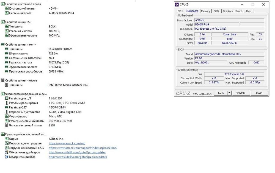
Task: Click the chip icon beside 'Свойства шины чипсета'
Action: pos(3,80)
